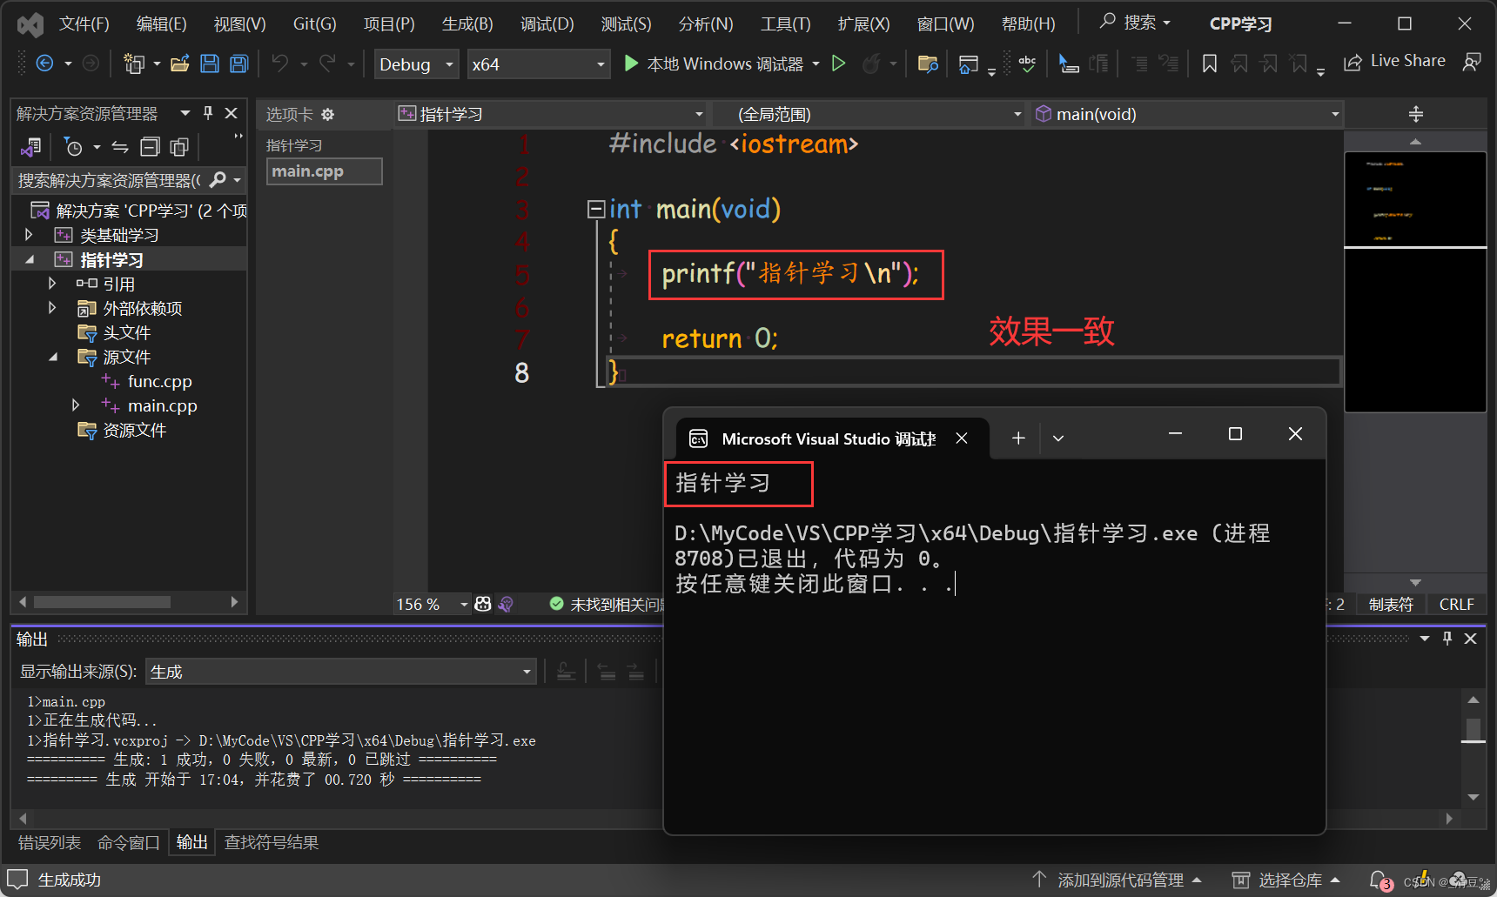Save the current file with single disk icon
The height and width of the screenshot is (897, 1497).
pos(209,64)
